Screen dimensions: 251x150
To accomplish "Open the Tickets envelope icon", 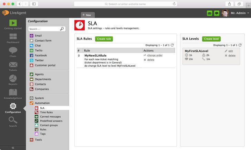I will (x=13, y=66).
